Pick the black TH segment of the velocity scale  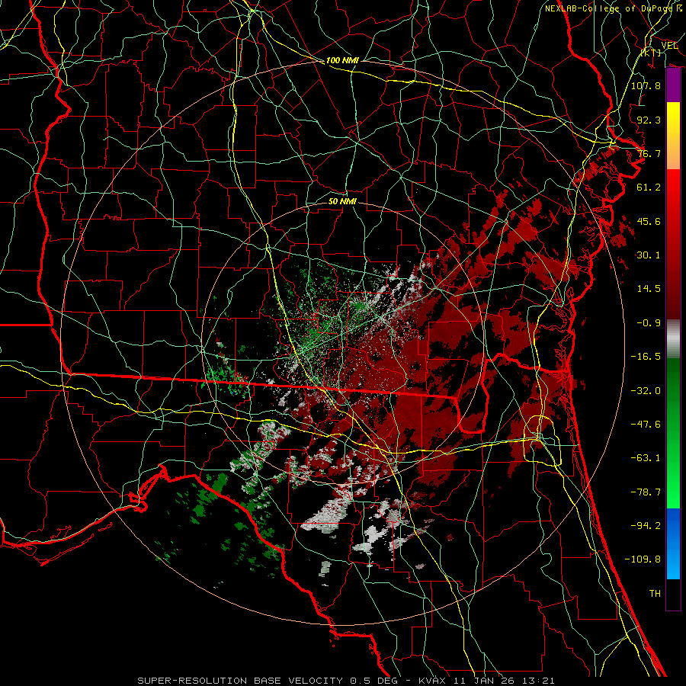[x=673, y=595]
